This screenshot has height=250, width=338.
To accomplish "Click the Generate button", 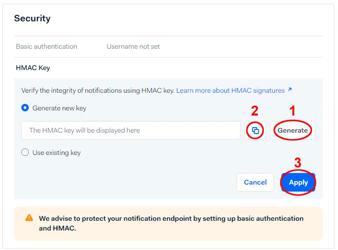I will [x=293, y=130].
